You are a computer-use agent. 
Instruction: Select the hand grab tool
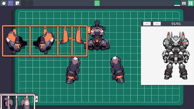click(4, 3)
